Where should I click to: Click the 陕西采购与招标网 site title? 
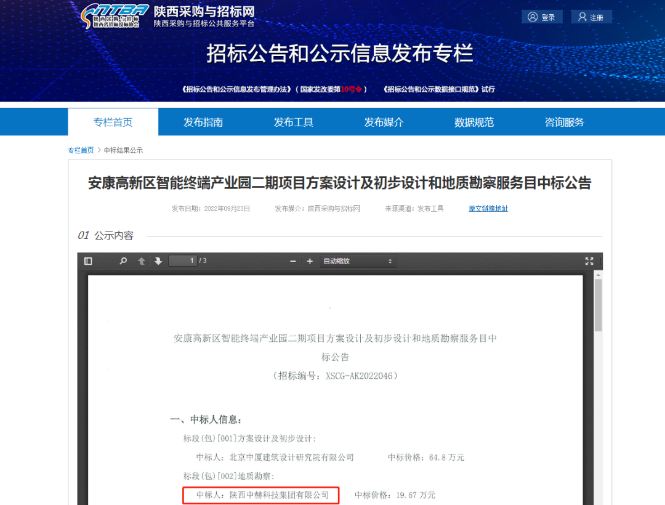[204, 12]
